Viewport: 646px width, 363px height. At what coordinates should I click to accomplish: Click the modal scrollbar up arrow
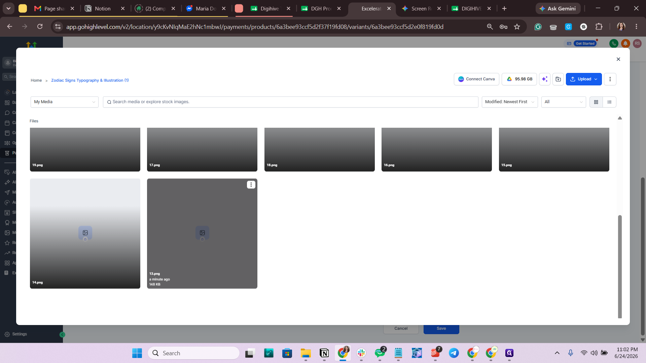click(x=620, y=118)
